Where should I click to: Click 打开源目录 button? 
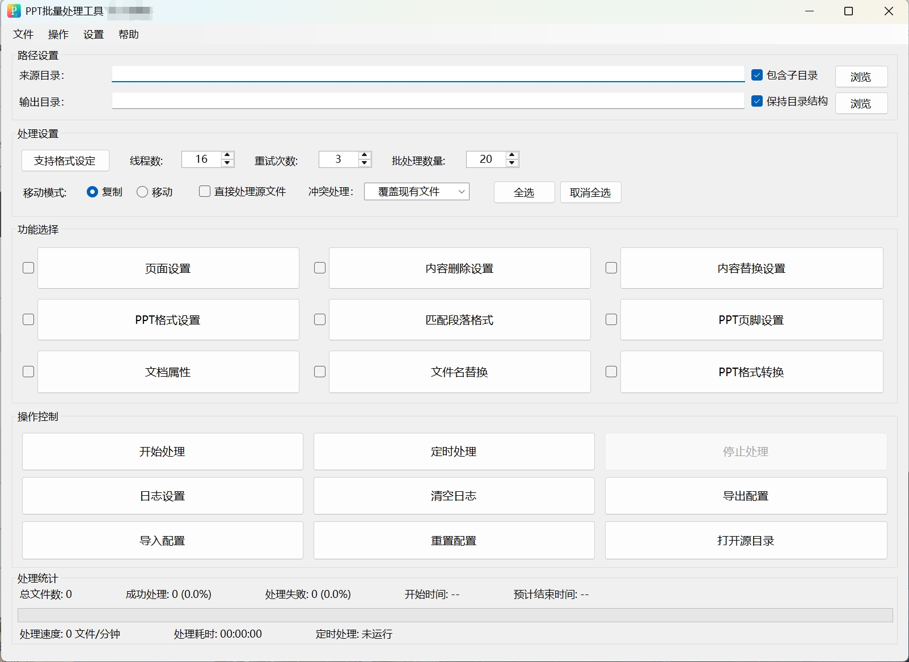click(746, 541)
